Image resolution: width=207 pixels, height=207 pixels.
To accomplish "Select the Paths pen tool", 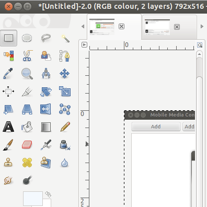I will pos(64,56).
